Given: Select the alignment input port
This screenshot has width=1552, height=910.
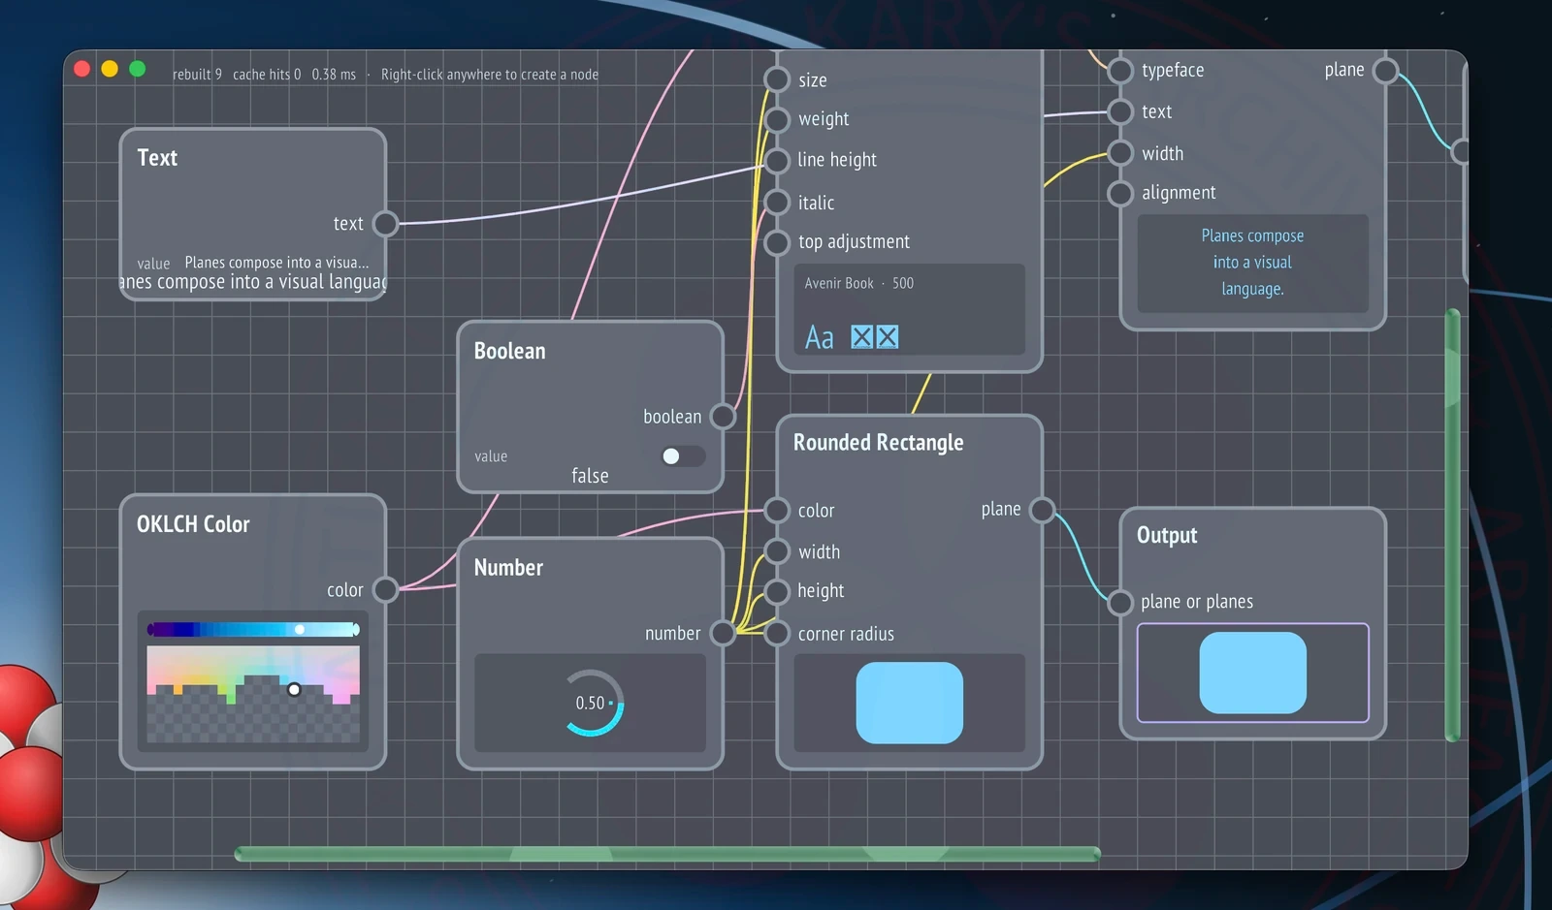Looking at the screenshot, I should pyautogui.click(x=1120, y=193).
